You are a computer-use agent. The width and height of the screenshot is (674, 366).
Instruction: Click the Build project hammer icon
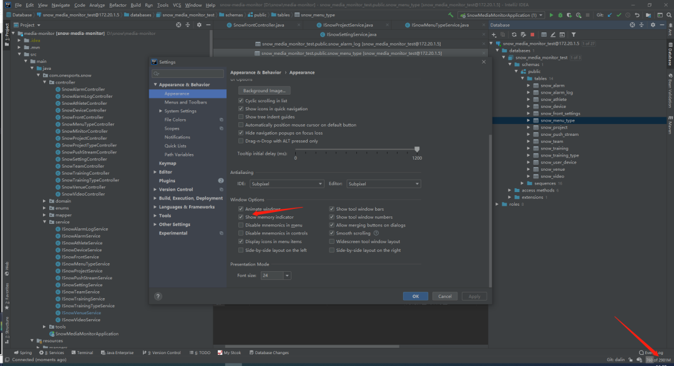pyautogui.click(x=451, y=14)
